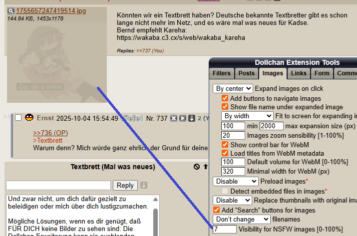Click the NSFW images visibility input field
The image size is (357, 236).
tap(225, 229)
